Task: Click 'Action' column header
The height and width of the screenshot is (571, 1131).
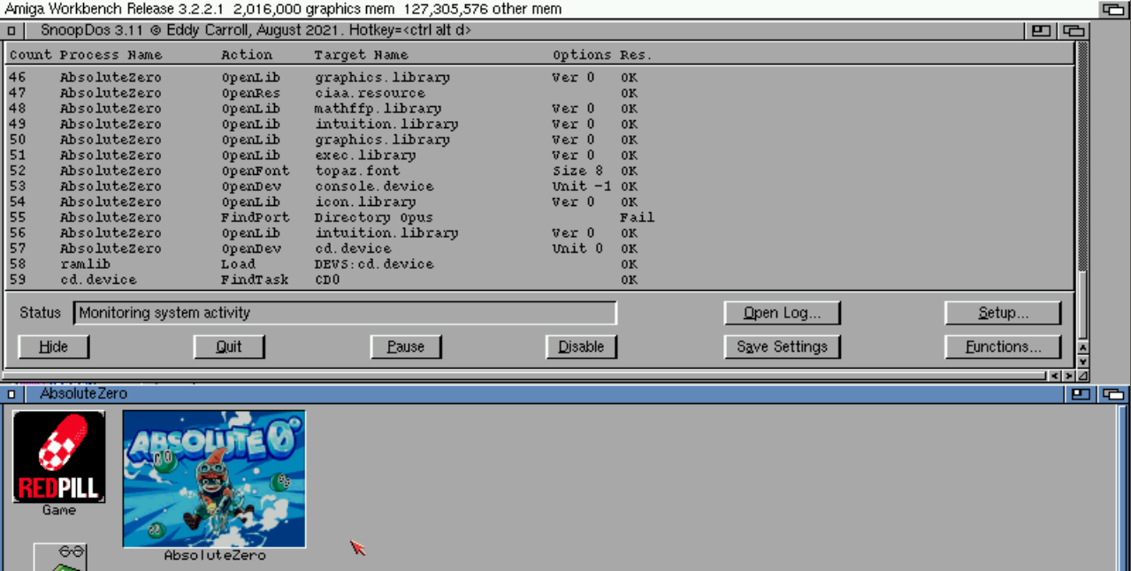Action: click(247, 56)
